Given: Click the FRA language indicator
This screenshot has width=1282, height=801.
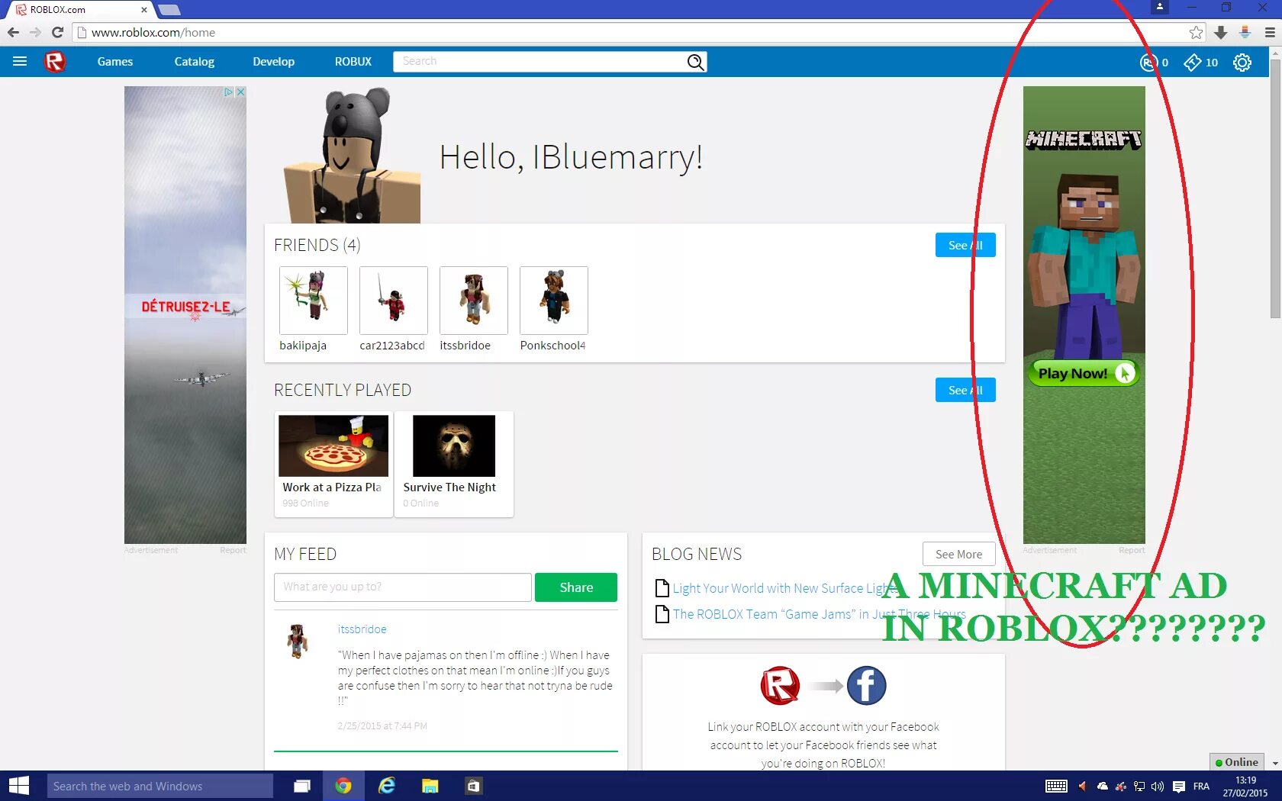Looking at the screenshot, I should click(1201, 787).
